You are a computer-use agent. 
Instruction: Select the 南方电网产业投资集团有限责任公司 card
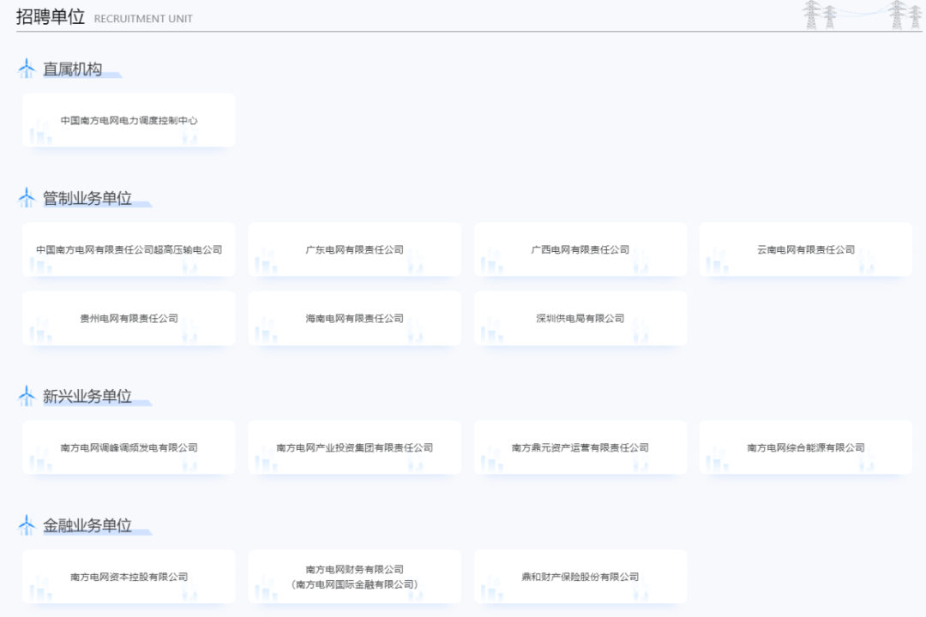coord(354,447)
